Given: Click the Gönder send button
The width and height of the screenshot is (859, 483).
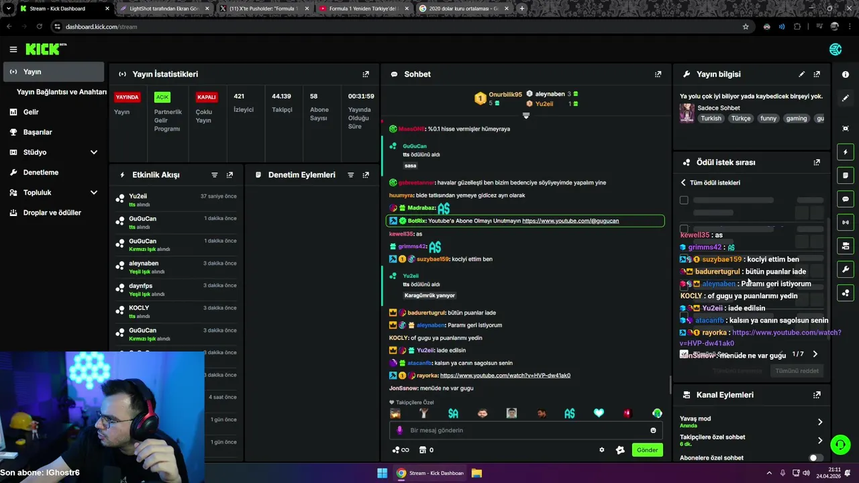Looking at the screenshot, I should (x=647, y=450).
